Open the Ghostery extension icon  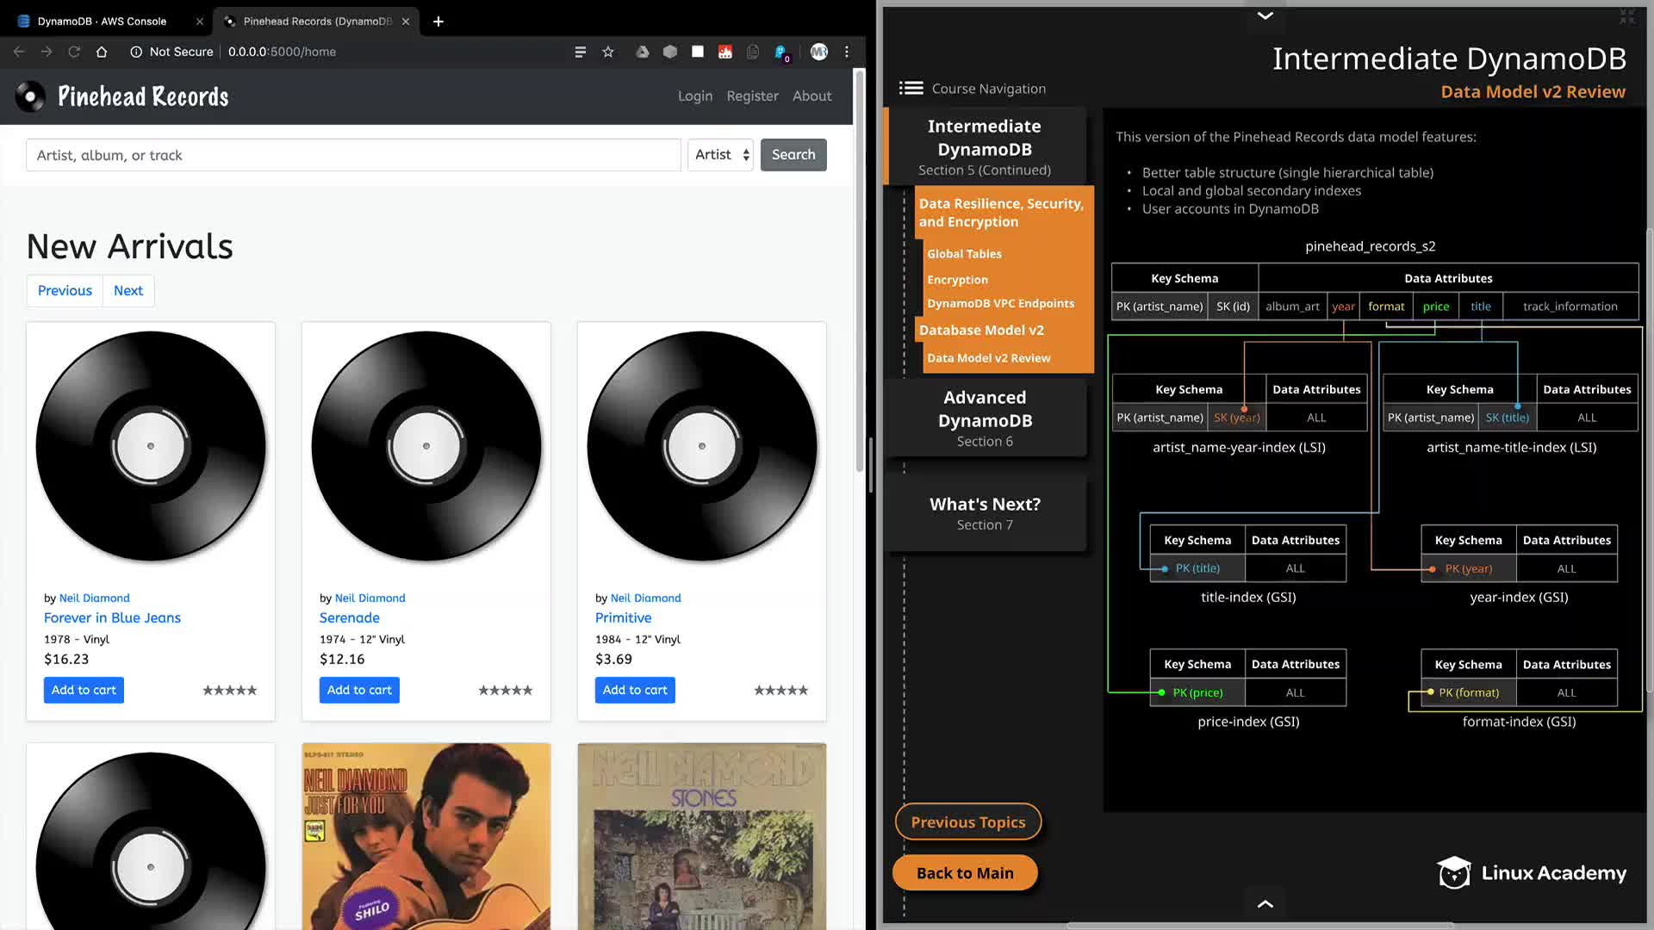click(x=780, y=53)
